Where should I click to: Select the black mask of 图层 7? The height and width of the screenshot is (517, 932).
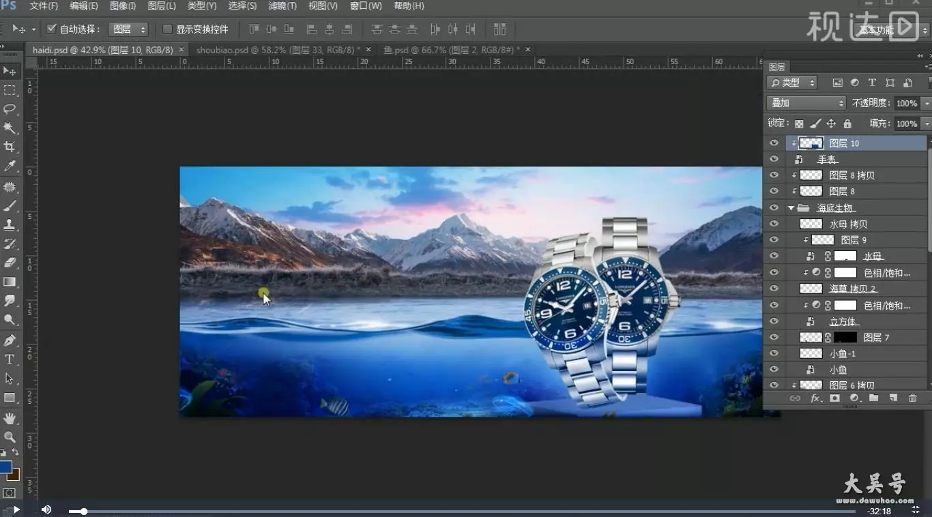tap(845, 338)
